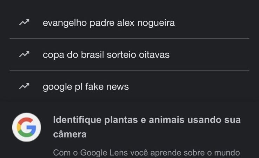Tap trending arrow beside google pl fake news
Viewport: 259px width, 158px height.
[x=24, y=86]
